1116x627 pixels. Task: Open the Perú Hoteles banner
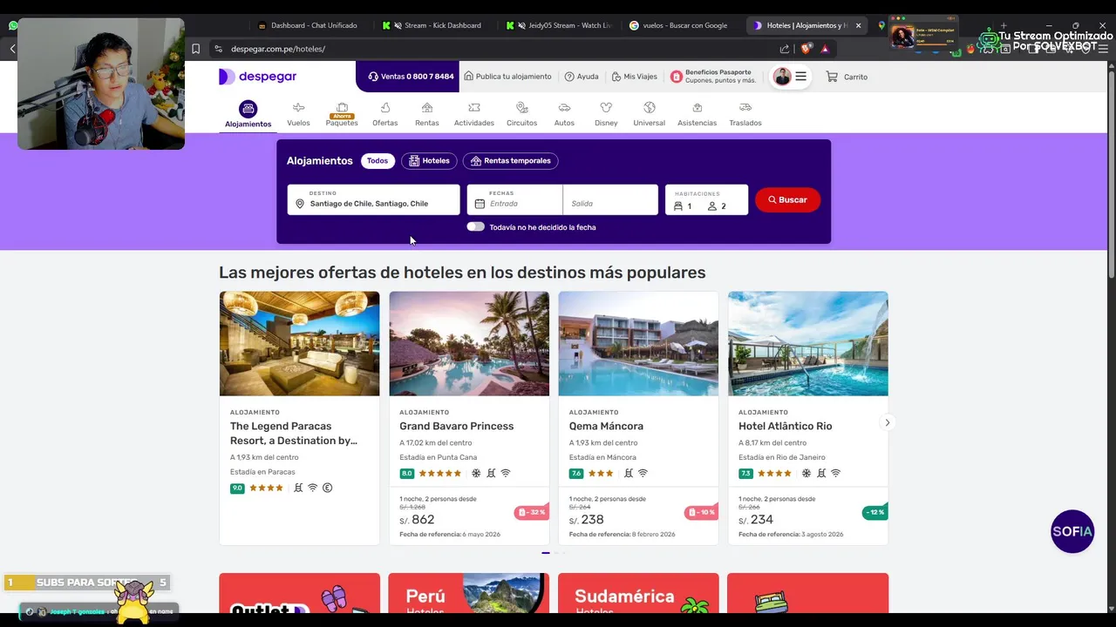(469, 593)
